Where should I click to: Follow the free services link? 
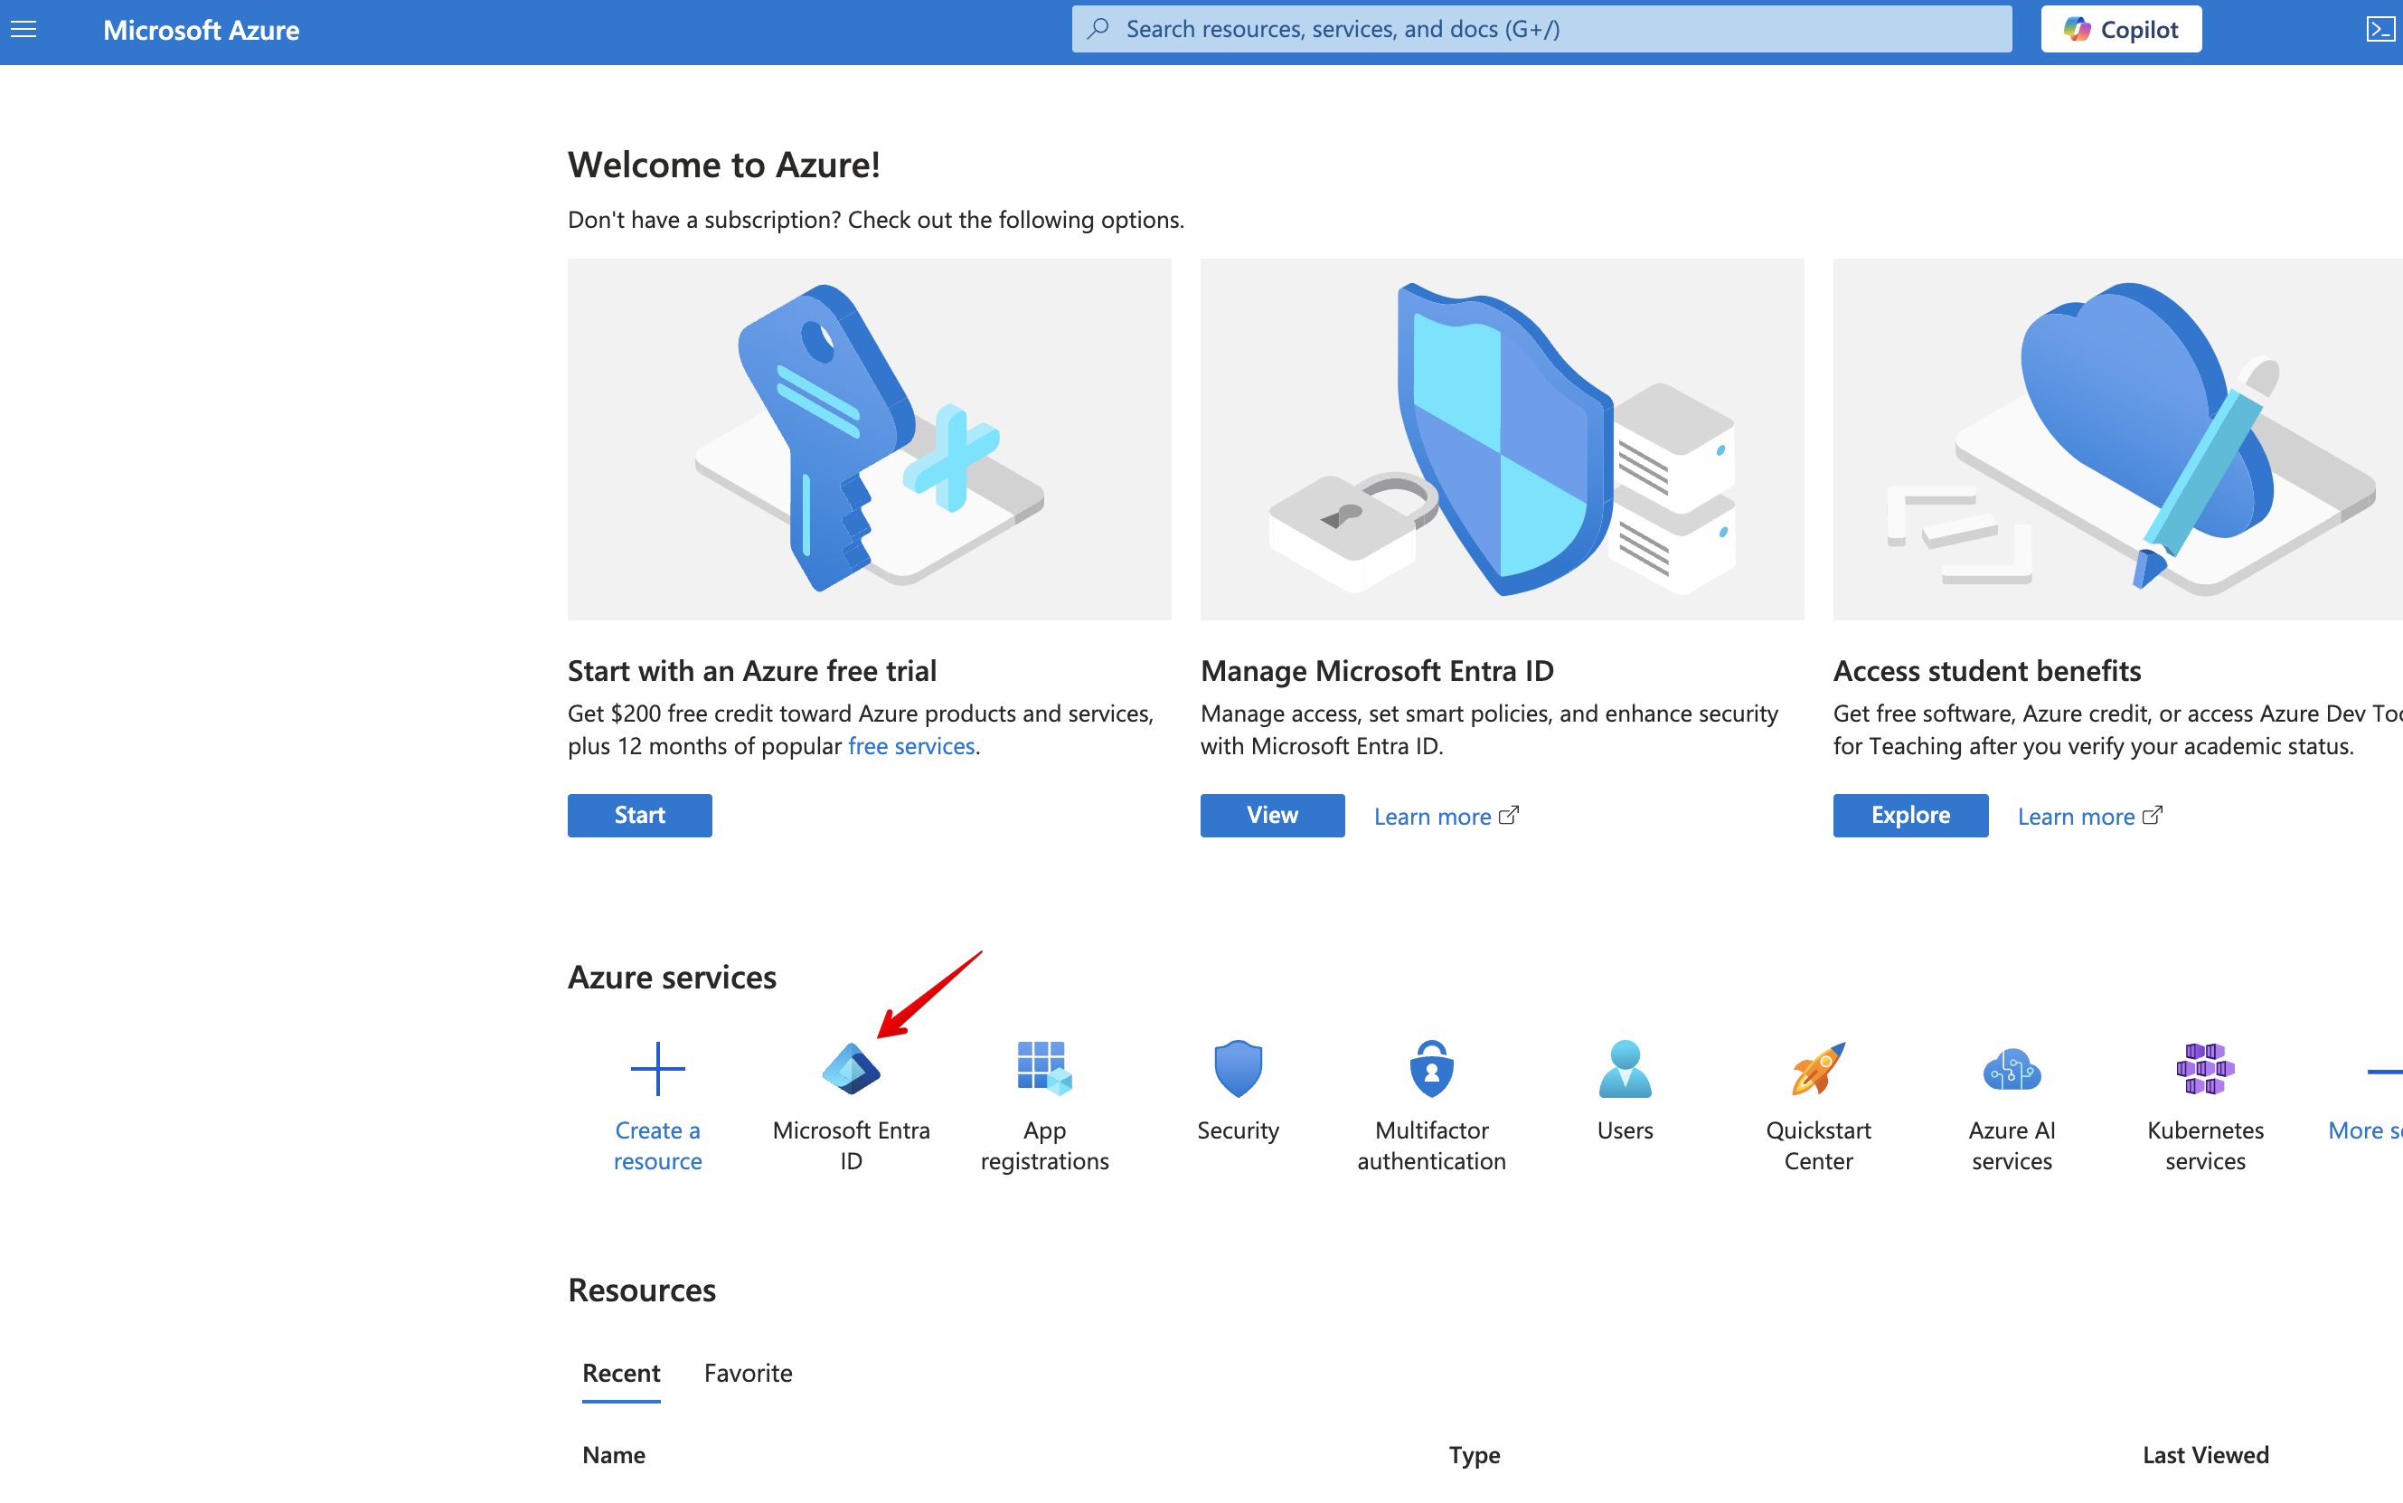911,745
